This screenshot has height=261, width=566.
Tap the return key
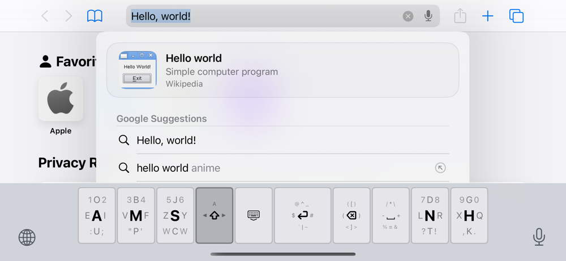point(302,216)
